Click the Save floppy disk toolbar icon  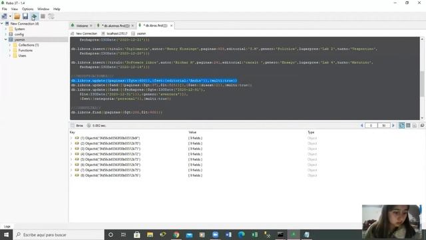tap(25, 17)
